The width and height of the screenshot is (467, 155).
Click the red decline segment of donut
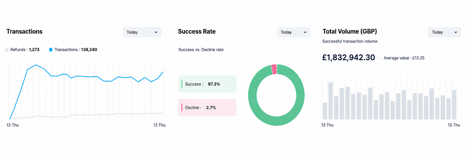(274, 69)
